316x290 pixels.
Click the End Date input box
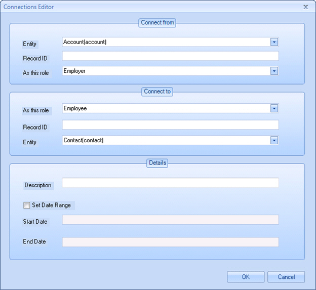[x=170, y=242]
